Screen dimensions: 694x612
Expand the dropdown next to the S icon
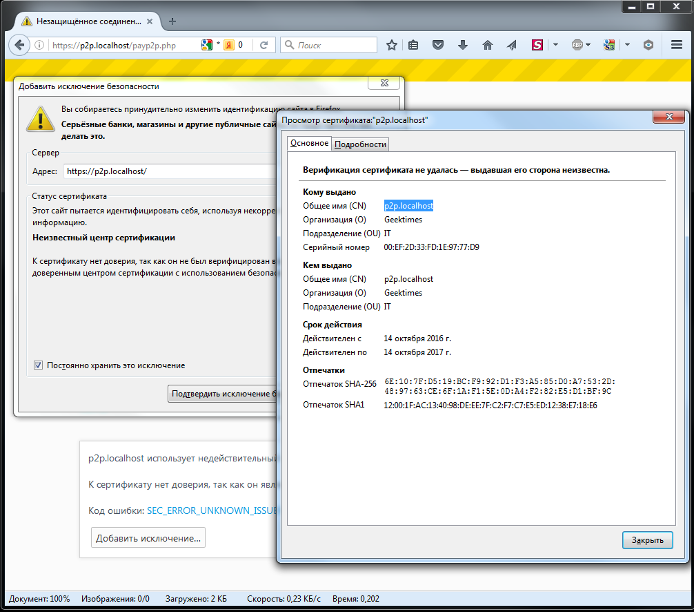(x=555, y=45)
